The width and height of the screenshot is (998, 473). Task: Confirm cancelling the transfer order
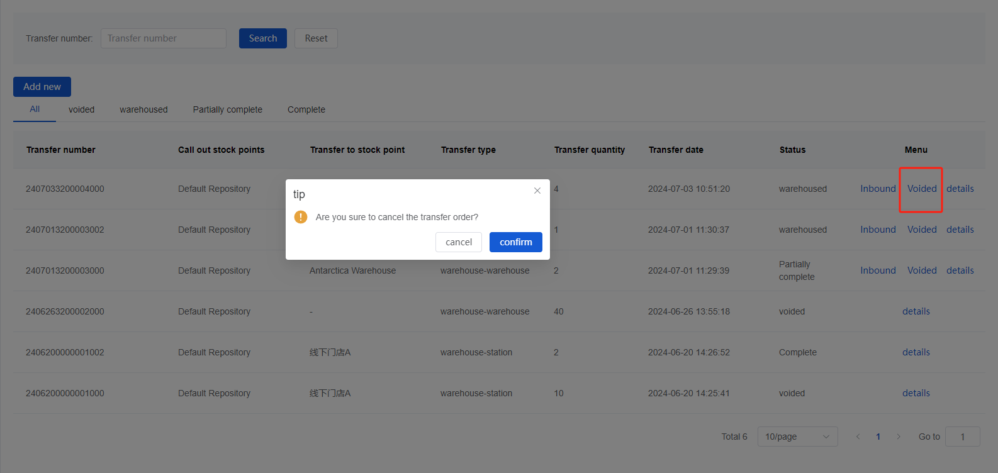coord(516,242)
